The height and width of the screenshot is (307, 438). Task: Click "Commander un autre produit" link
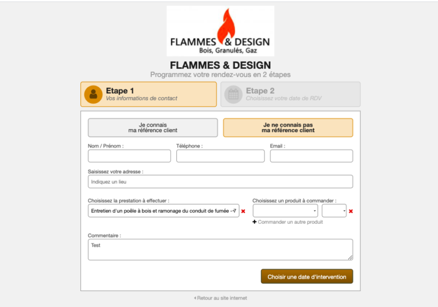[x=290, y=222]
